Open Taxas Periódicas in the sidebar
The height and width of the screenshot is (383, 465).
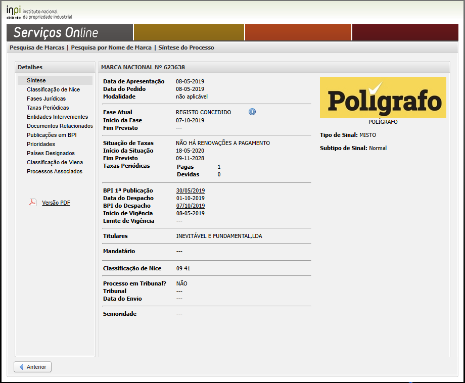coord(48,108)
